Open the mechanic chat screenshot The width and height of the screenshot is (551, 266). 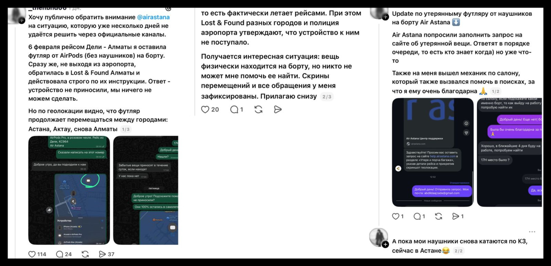tap(509, 152)
